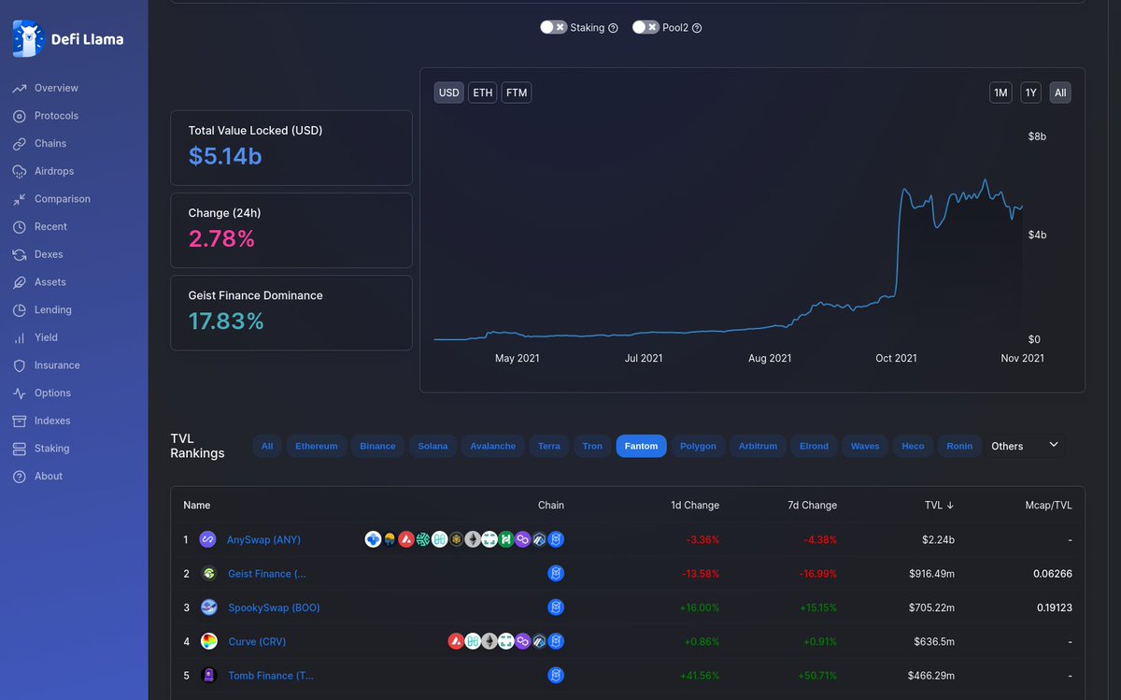Select the Arbitrum chain filter

(758, 446)
